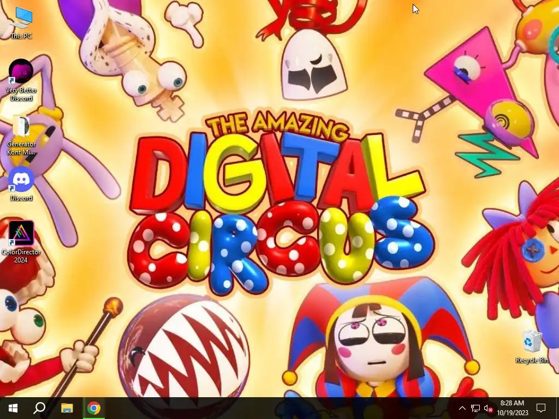Open the Windows Start menu
Image resolution: width=559 pixels, height=419 pixels.
pyautogui.click(x=13, y=408)
